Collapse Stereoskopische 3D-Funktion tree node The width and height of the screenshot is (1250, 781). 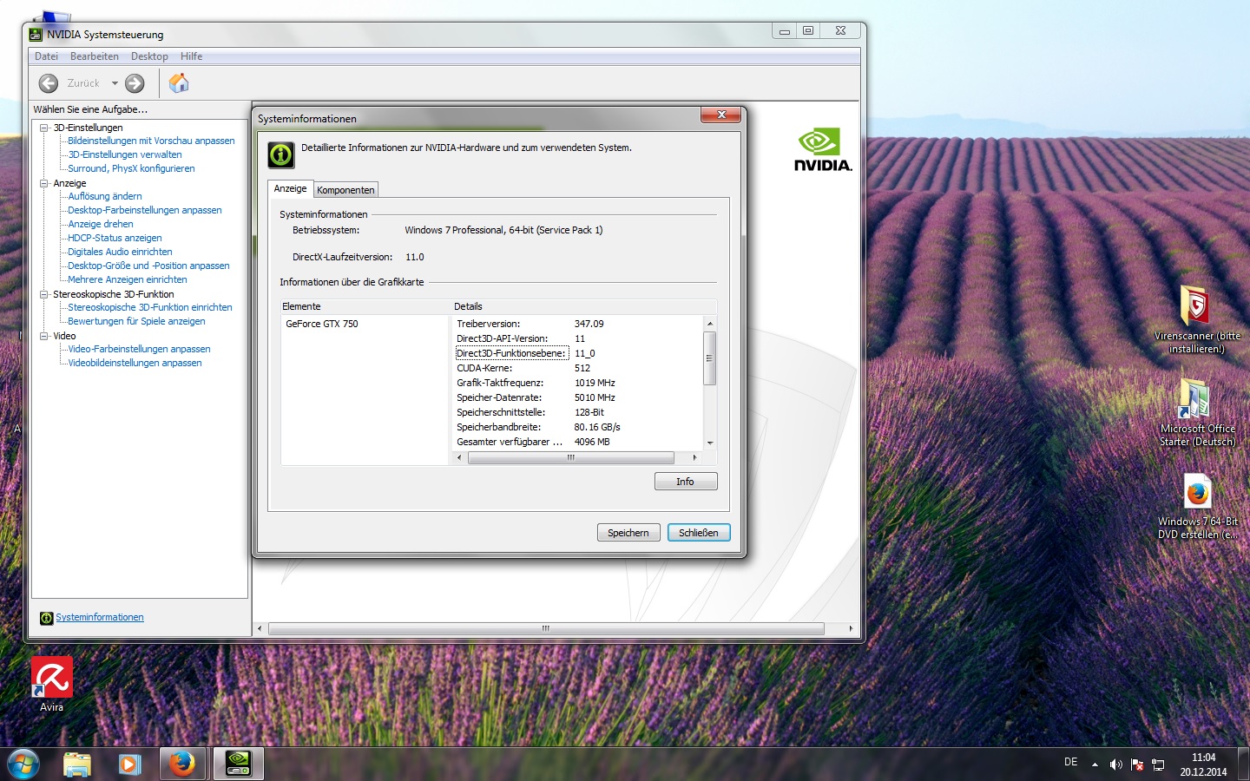pos(43,294)
